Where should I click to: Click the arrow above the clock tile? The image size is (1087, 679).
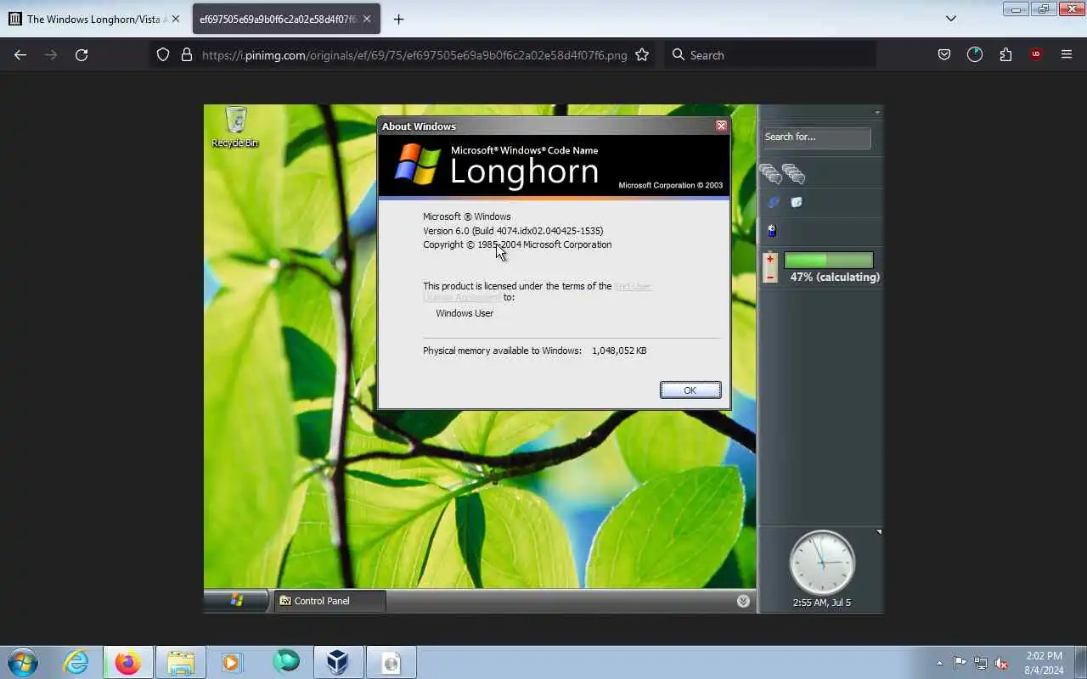[x=879, y=532]
